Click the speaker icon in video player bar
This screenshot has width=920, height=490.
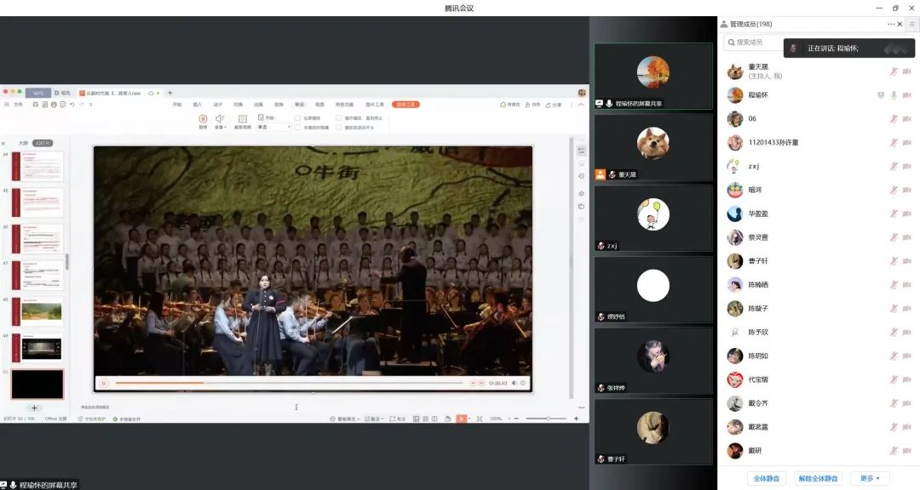(x=515, y=384)
